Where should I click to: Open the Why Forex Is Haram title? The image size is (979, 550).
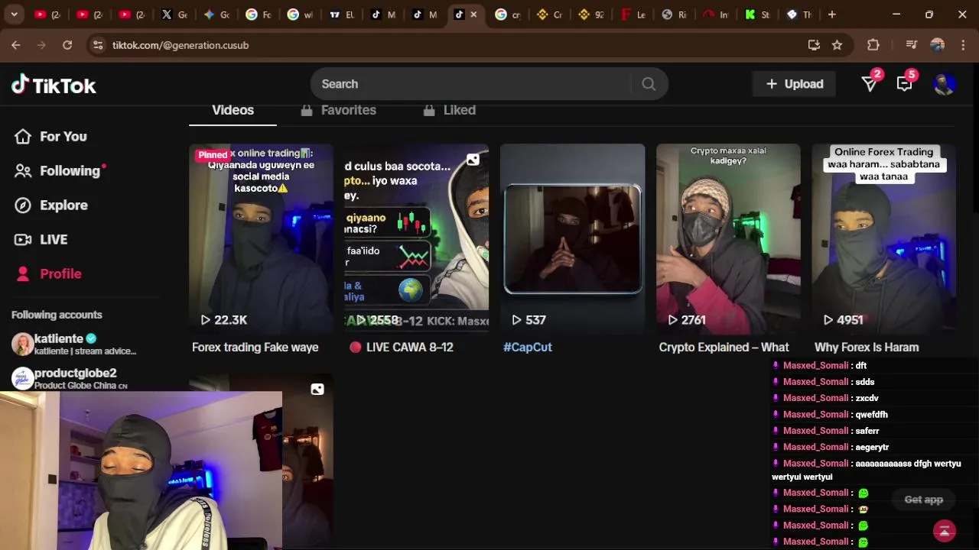[867, 348]
